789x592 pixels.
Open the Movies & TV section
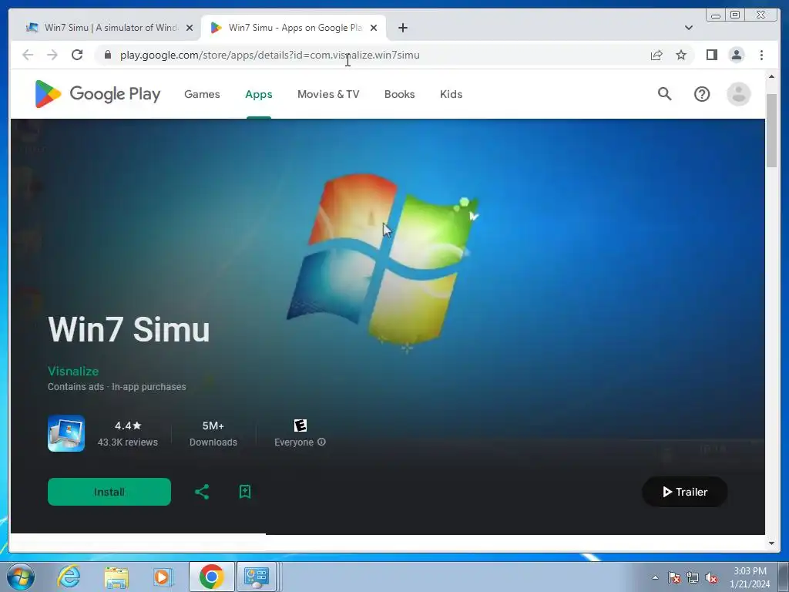pyautogui.click(x=328, y=94)
